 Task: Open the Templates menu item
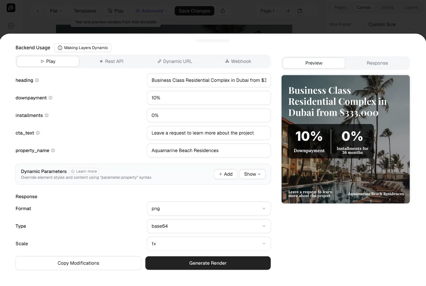coord(85,11)
